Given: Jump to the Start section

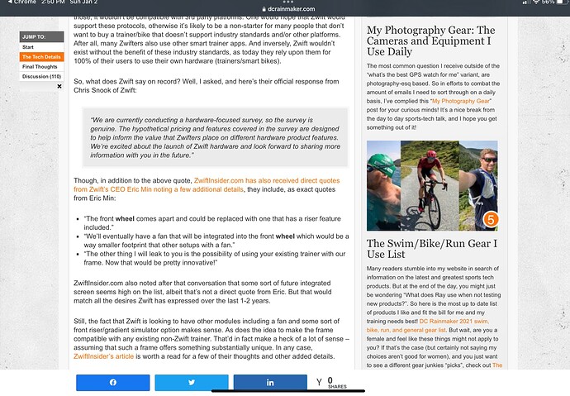Looking at the screenshot, I should tap(41, 47).
